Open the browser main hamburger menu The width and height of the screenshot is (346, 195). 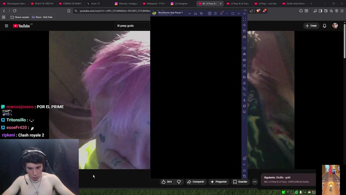pos(342,11)
